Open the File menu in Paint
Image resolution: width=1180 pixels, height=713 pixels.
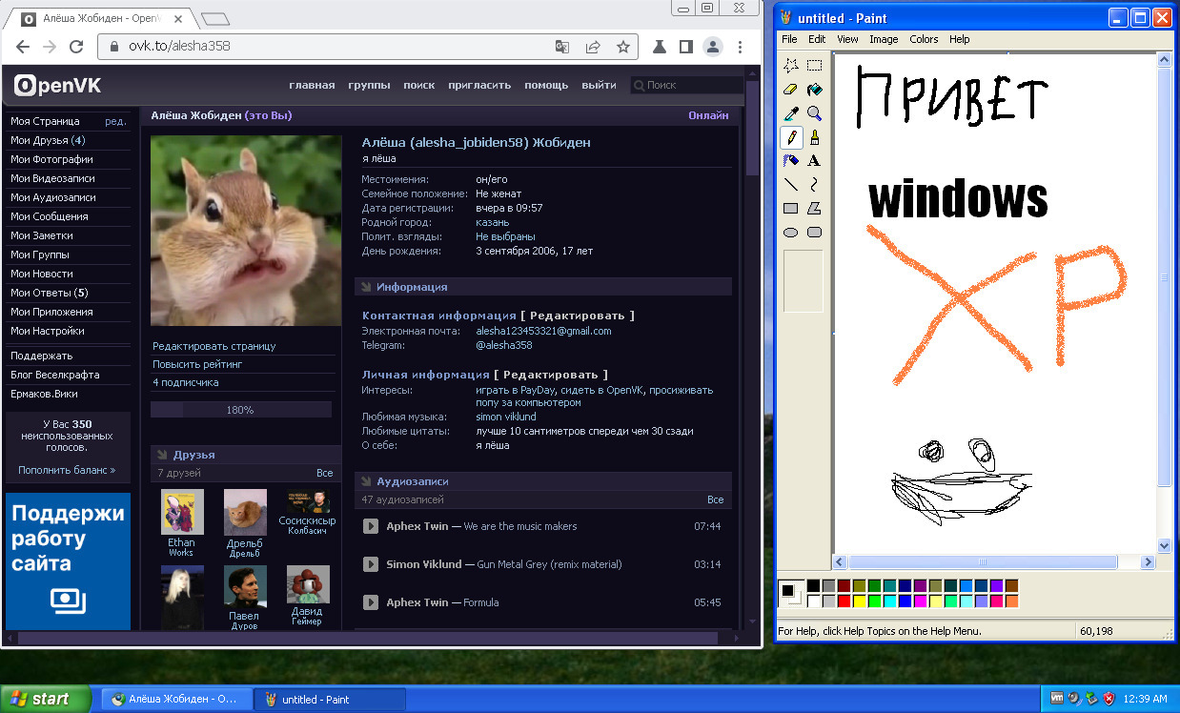(x=789, y=39)
